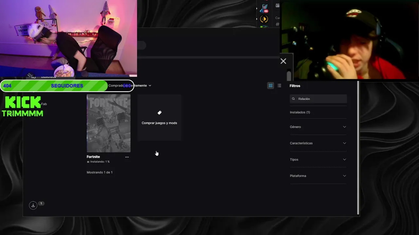Click the library window vertical scrollbar
The width and height of the screenshot is (419, 235).
358,148
